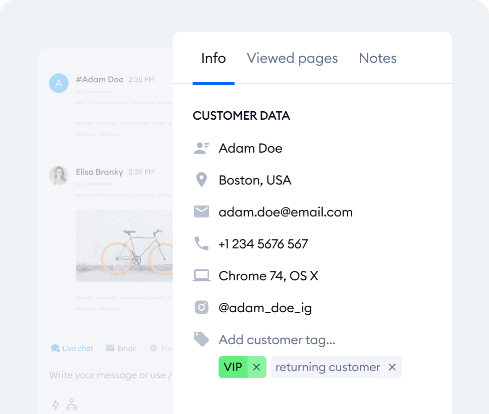
Task: Select the Messenger channel
Action: point(161,348)
